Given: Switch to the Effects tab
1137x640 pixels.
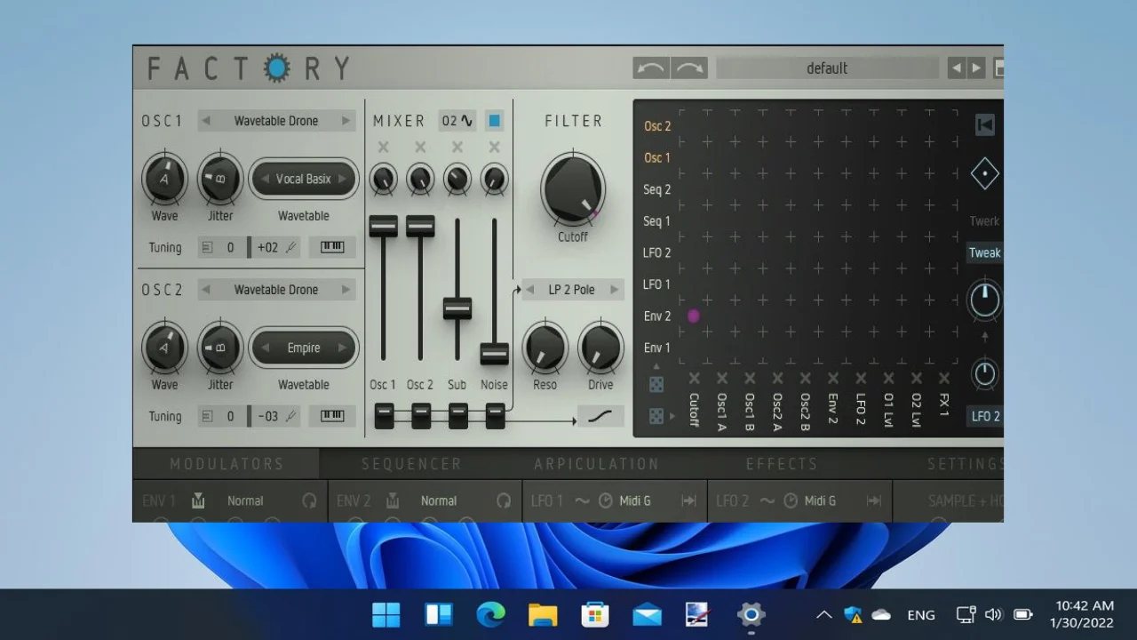Looking at the screenshot, I should (x=782, y=464).
